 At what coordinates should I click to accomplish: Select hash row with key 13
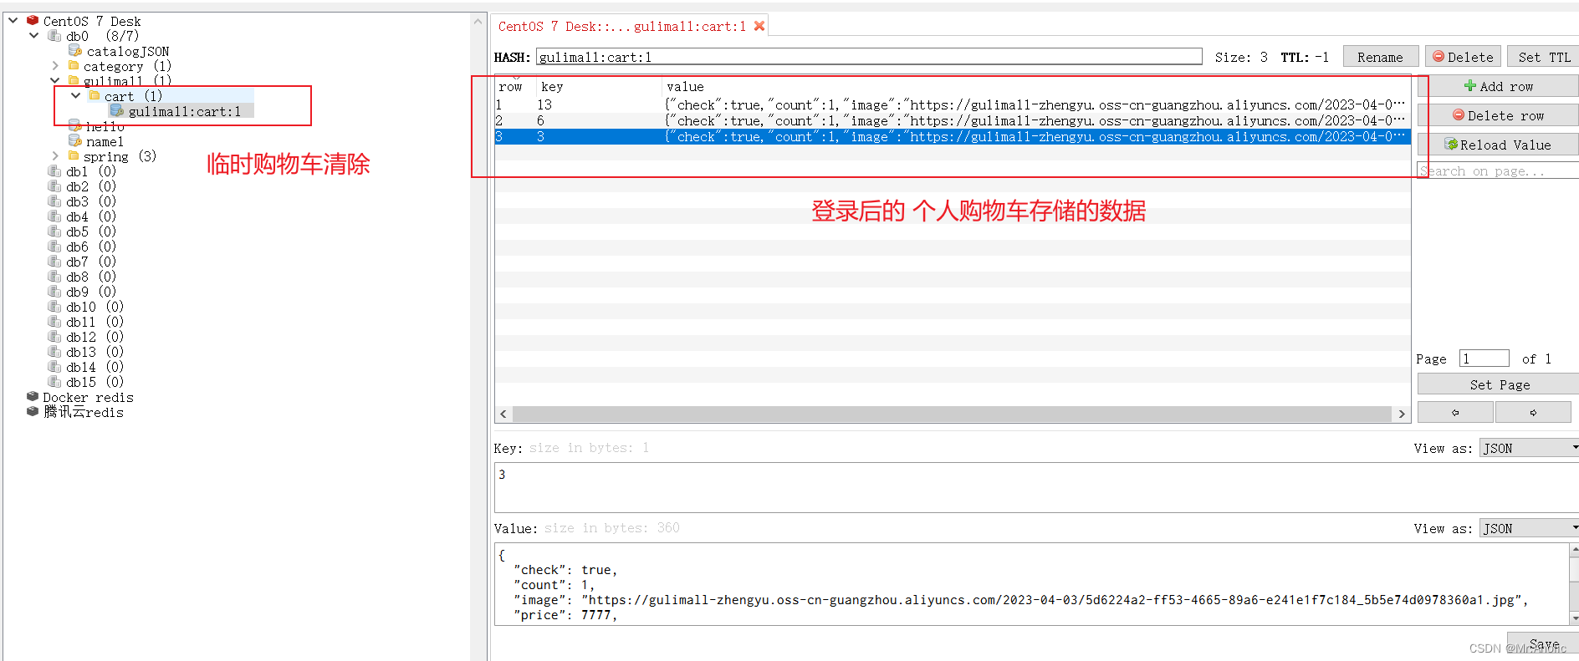[x=953, y=104]
